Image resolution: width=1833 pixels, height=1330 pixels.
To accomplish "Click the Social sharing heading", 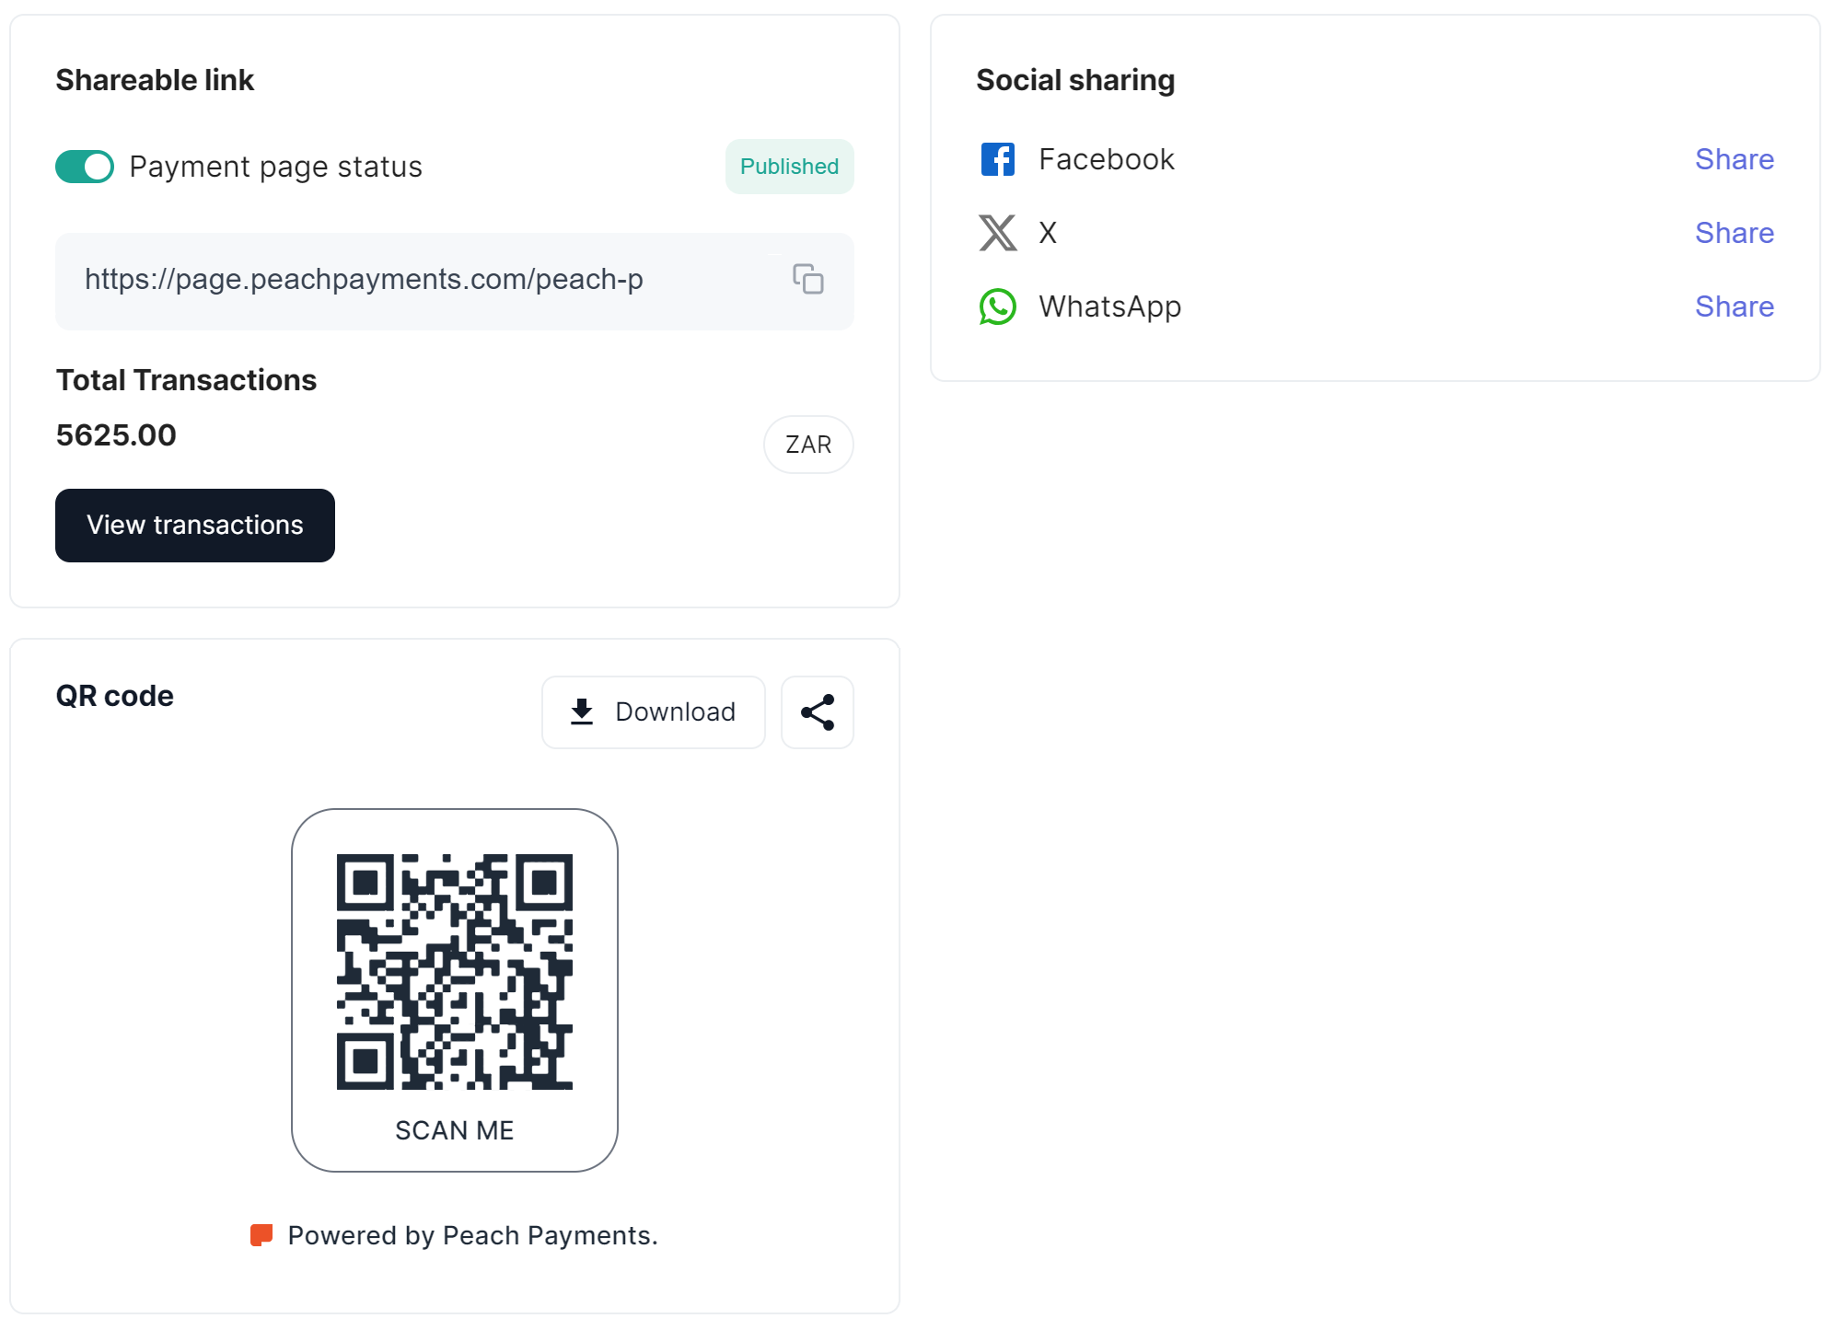I will 1075,80.
